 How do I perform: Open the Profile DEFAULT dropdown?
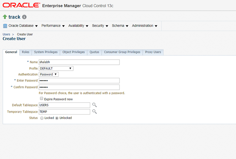tap(56, 68)
